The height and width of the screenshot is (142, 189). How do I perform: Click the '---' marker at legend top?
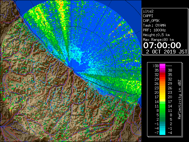click(169, 66)
